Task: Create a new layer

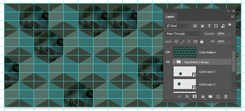Action: [218, 97]
